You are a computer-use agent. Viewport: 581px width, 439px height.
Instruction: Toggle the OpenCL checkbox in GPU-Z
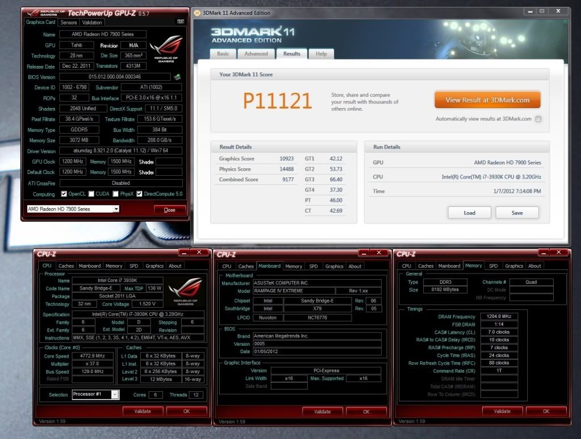pyautogui.click(x=64, y=194)
